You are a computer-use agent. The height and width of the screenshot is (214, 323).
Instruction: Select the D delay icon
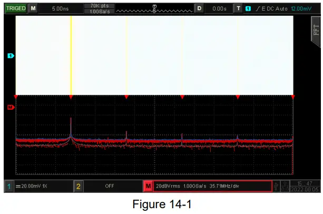click(x=199, y=8)
